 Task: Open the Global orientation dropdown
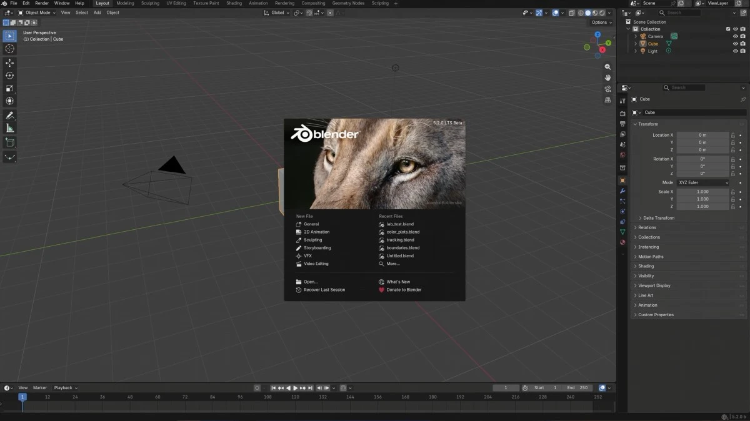coord(276,12)
